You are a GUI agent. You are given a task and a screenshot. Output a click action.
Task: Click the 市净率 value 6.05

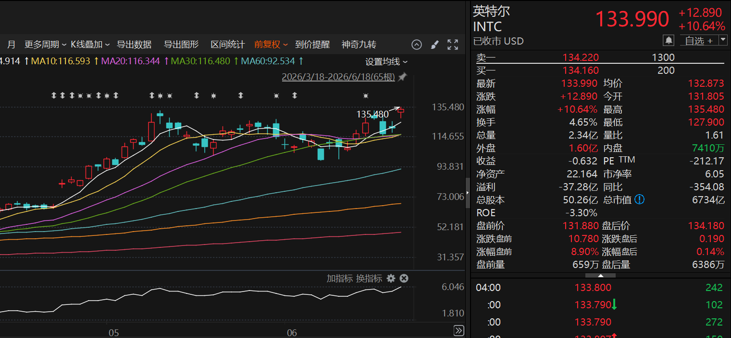715,174
